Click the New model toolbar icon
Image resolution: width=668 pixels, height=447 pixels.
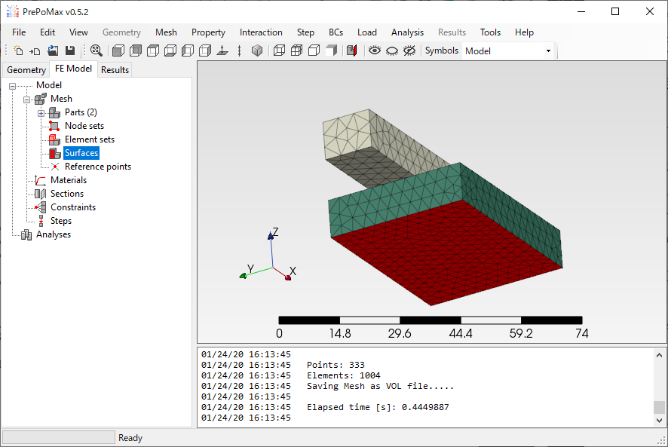(x=18, y=51)
